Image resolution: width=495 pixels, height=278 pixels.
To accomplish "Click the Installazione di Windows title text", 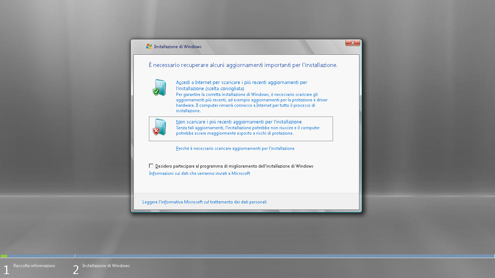I will (x=178, y=47).
